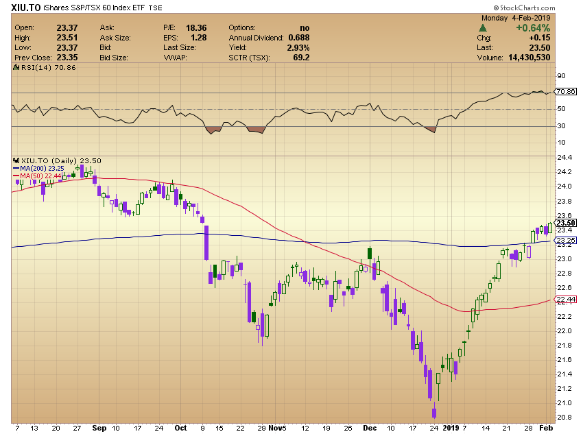This screenshot has height=434, width=583.
Task: Click the Last price 23.50 in the quote header
Action: 540,47
